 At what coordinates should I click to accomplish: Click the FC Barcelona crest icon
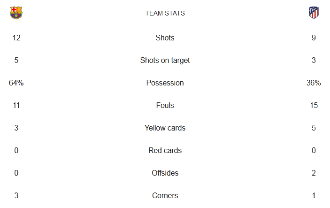pyautogui.click(x=16, y=13)
